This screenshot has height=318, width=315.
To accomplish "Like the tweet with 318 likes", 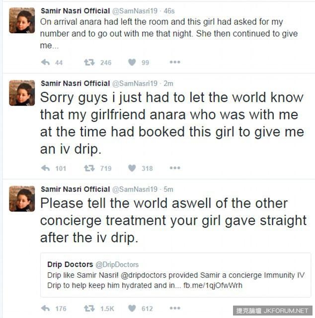I will coord(132,168).
